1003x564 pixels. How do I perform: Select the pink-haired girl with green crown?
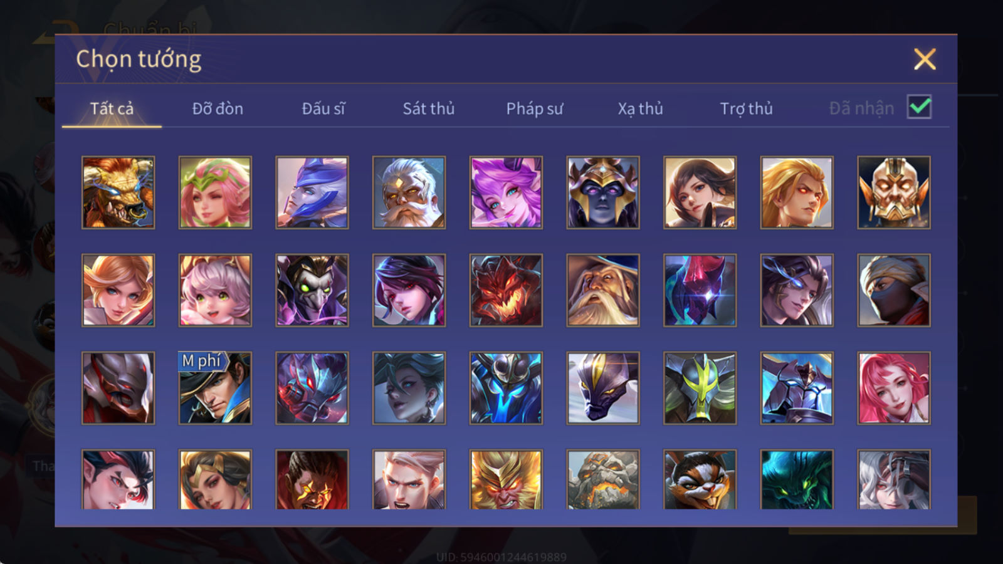tap(215, 192)
